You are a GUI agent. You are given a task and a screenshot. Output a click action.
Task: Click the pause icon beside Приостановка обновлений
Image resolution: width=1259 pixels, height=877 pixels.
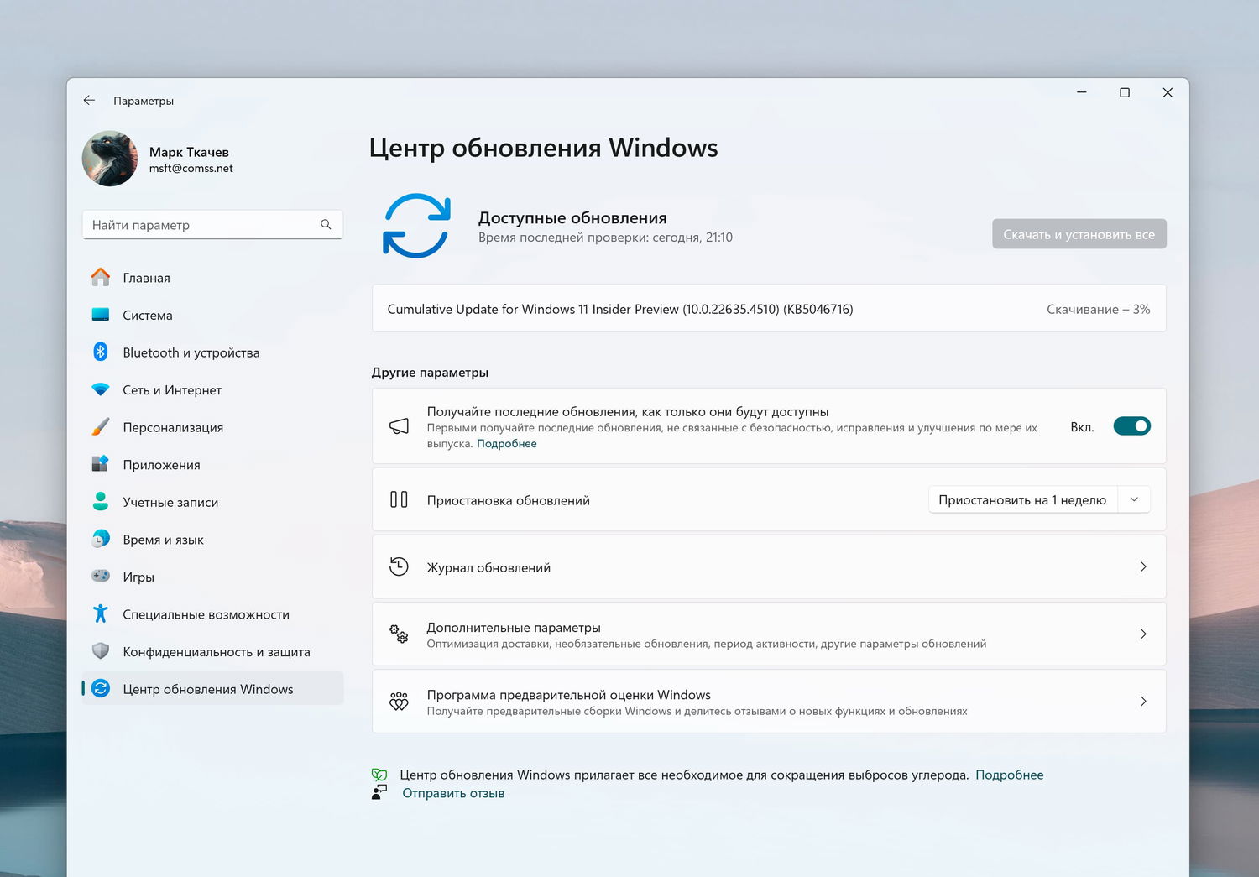pyautogui.click(x=400, y=499)
